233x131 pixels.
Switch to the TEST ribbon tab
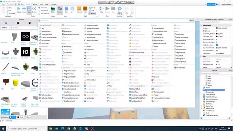[41, 4]
